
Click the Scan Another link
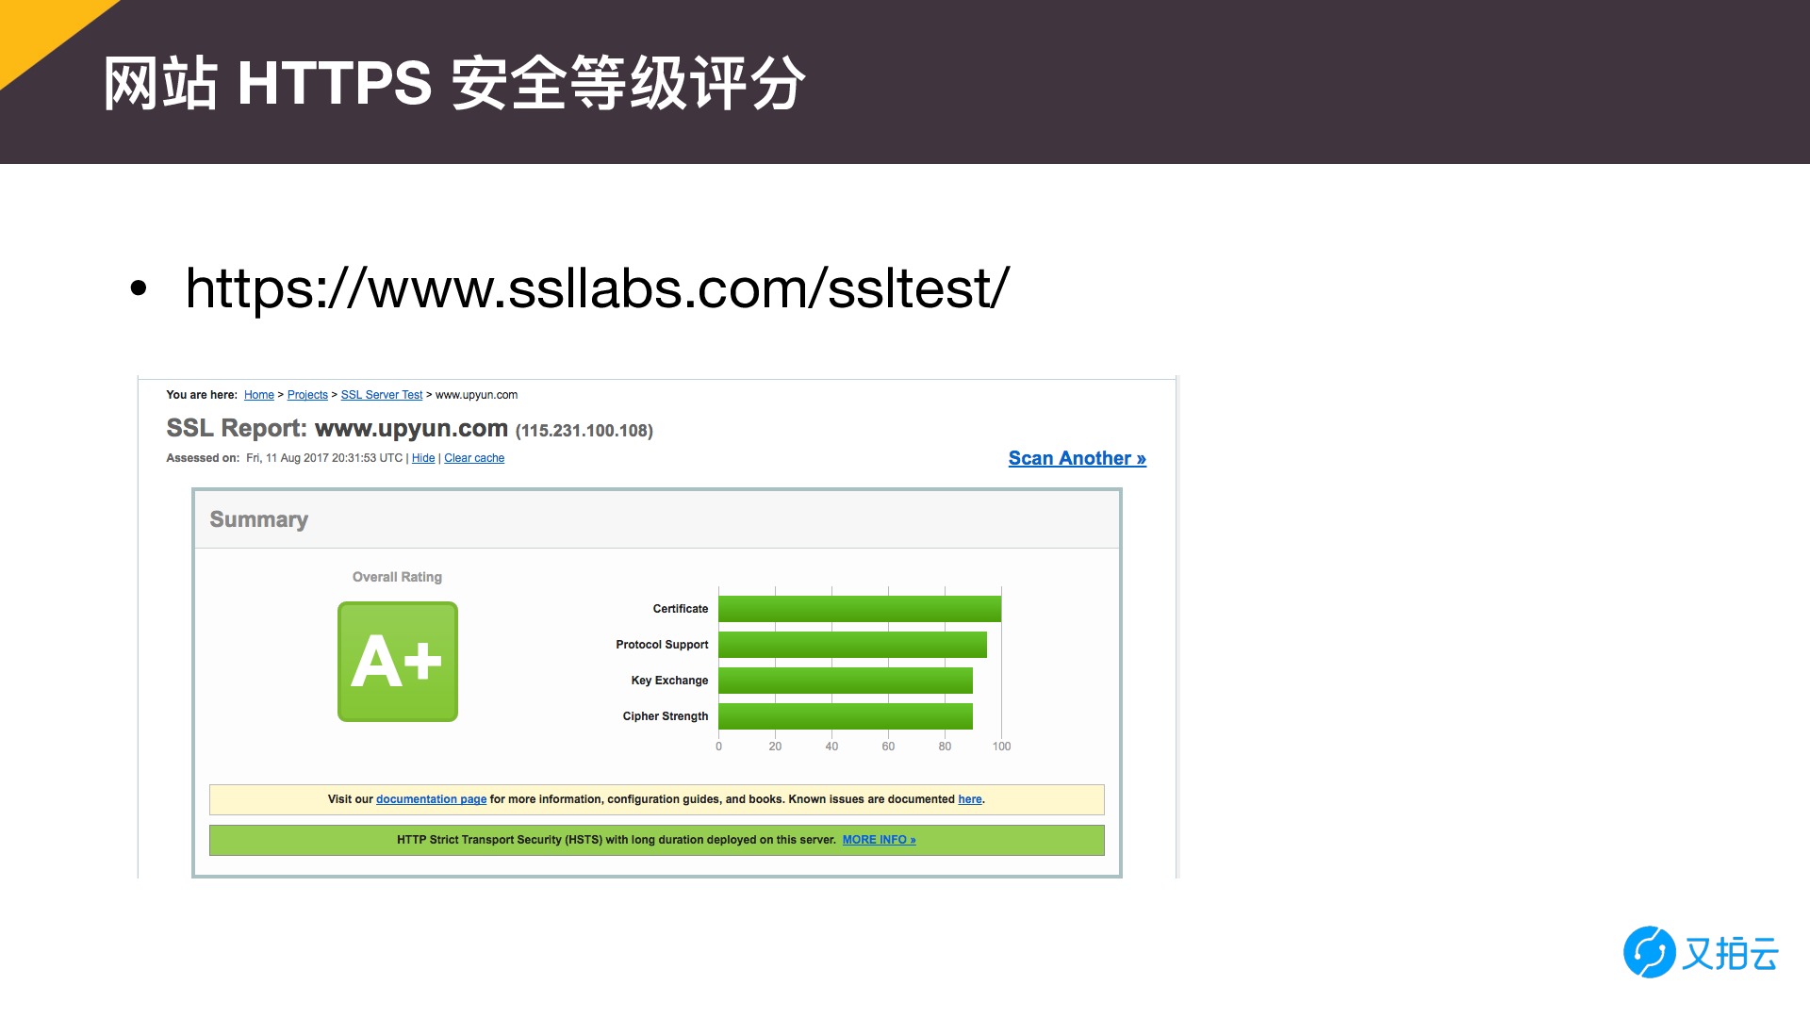click(1078, 458)
